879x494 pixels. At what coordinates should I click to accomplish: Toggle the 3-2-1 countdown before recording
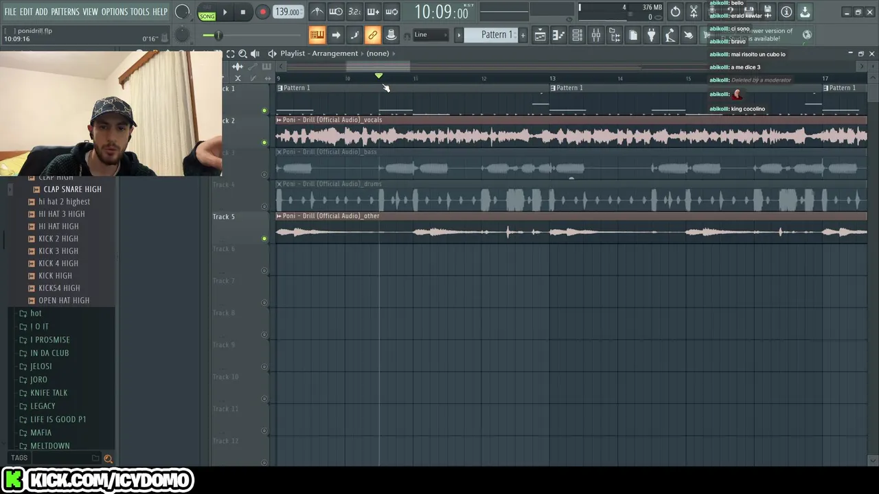pyautogui.click(x=354, y=12)
